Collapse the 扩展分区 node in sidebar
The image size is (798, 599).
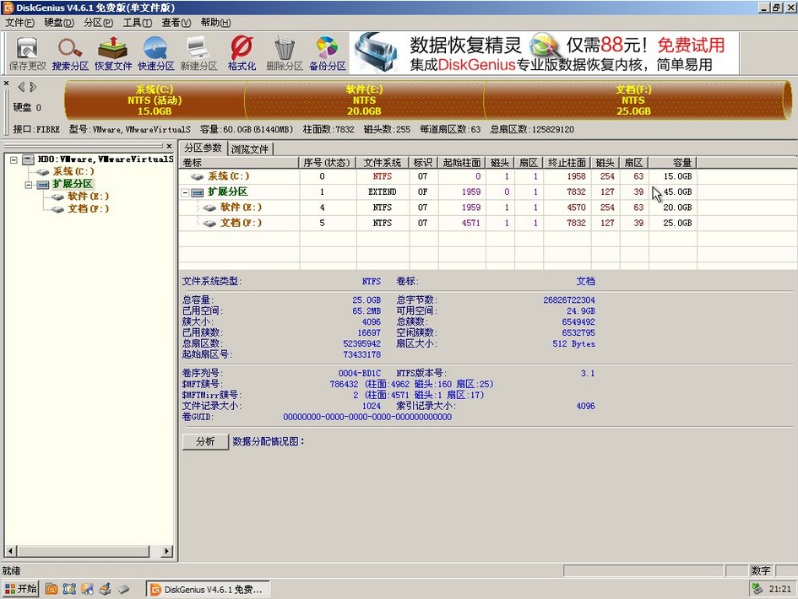[29, 184]
